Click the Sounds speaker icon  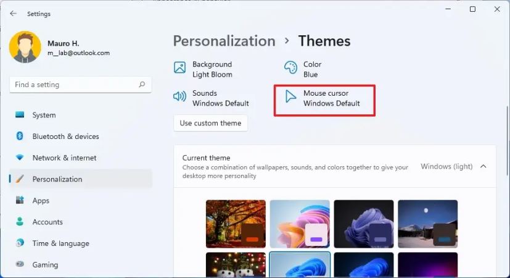[x=179, y=96]
